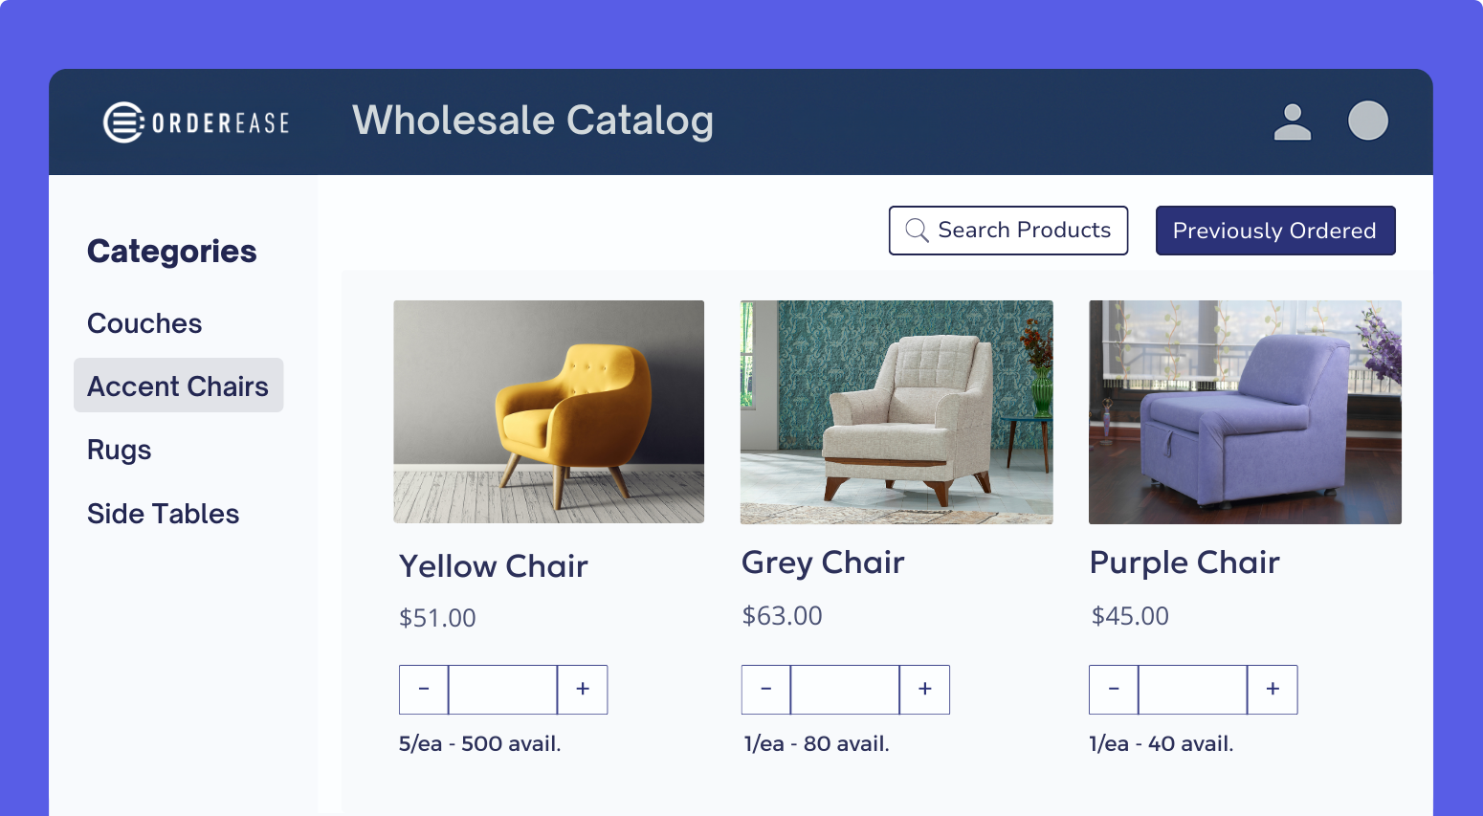Click the Previously Ordered button
The width and height of the screenshot is (1483, 816).
pyautogui.click(x=1275, y=230)
